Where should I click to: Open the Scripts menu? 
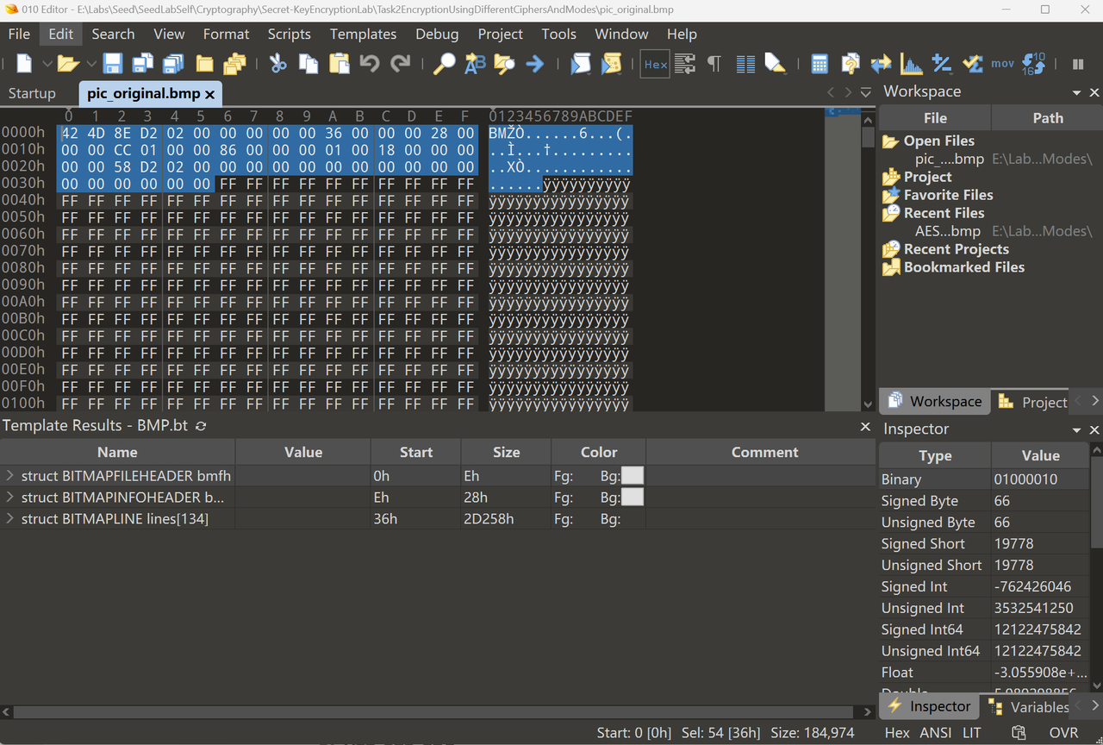click(289, 34)
